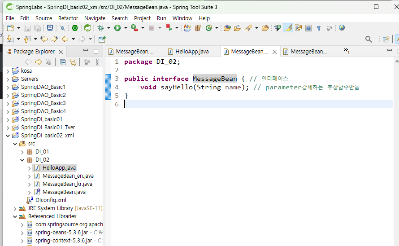
Task: Click the New Java Class icon
Action: (x=209, y=28)
